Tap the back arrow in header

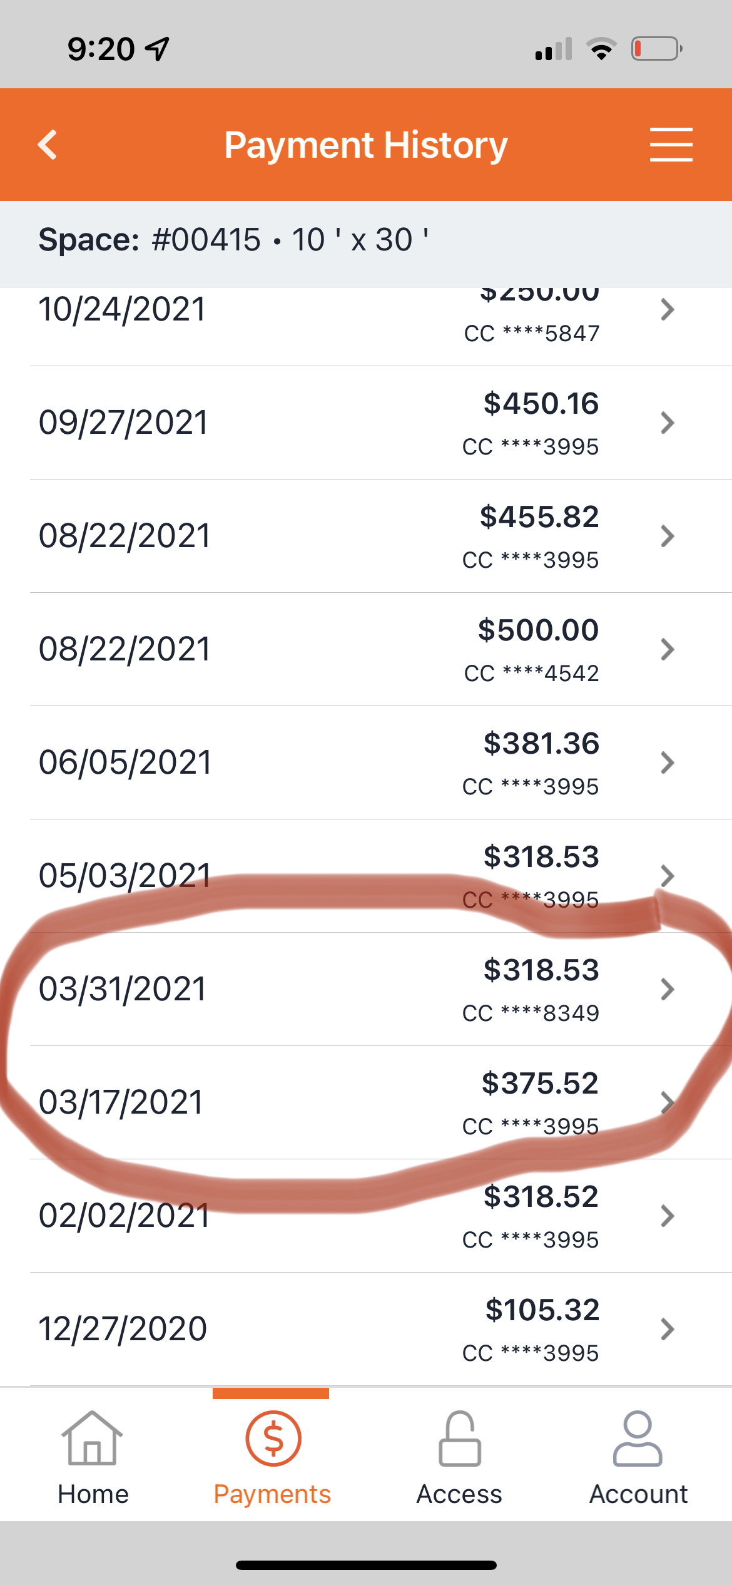pyautogui.click(x=48, y=145)
